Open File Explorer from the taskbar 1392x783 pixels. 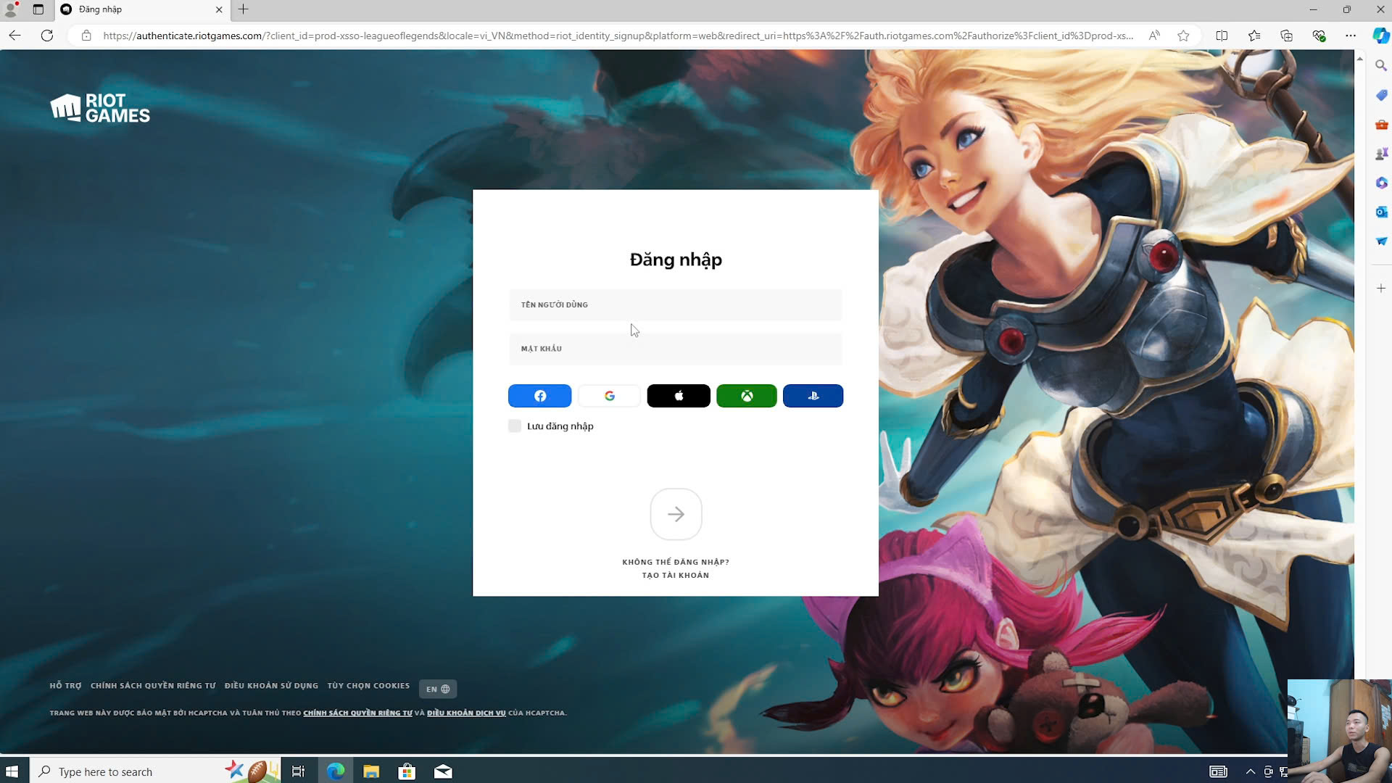371,771
